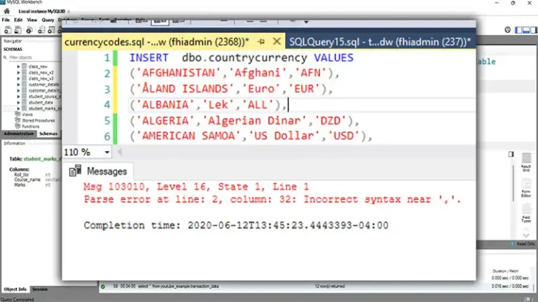The width and height of the screenshot is (538, 302).
Task: Click the horizontal scroll left arrow
Action: (120, 152)
